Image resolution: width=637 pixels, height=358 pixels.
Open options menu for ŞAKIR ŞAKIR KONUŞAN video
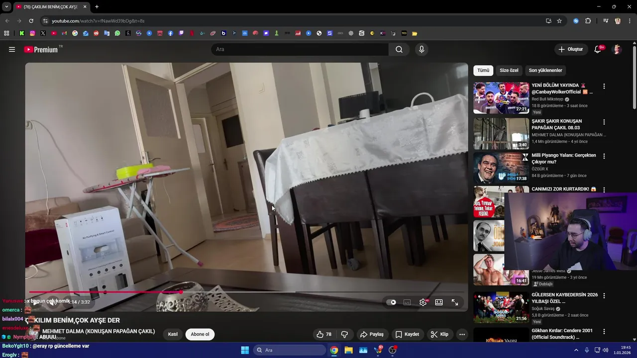tap(604, 122)
